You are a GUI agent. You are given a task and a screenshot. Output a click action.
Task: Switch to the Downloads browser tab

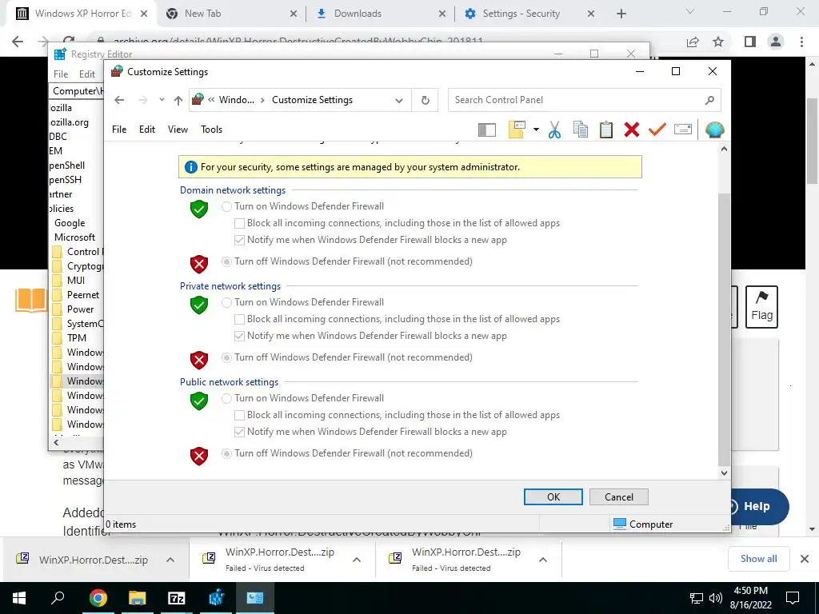point(380,14)
